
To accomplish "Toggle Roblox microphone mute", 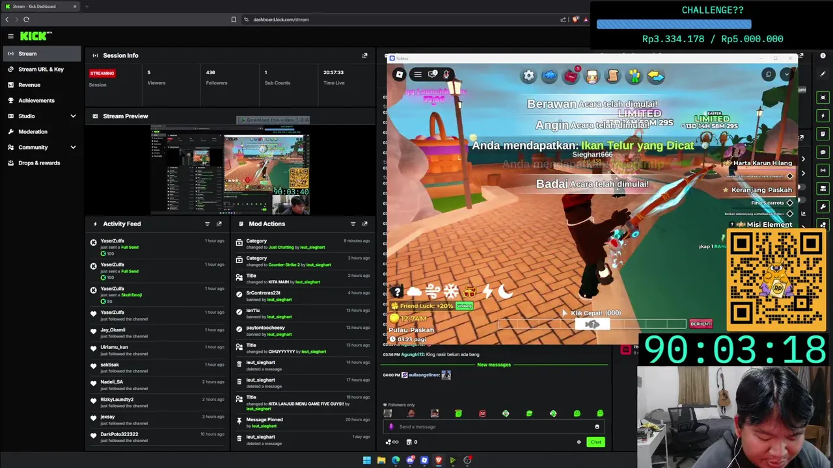I will coord(446,74).
